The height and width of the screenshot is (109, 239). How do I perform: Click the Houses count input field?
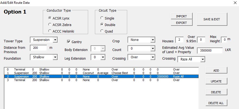[x=179, y=40]
